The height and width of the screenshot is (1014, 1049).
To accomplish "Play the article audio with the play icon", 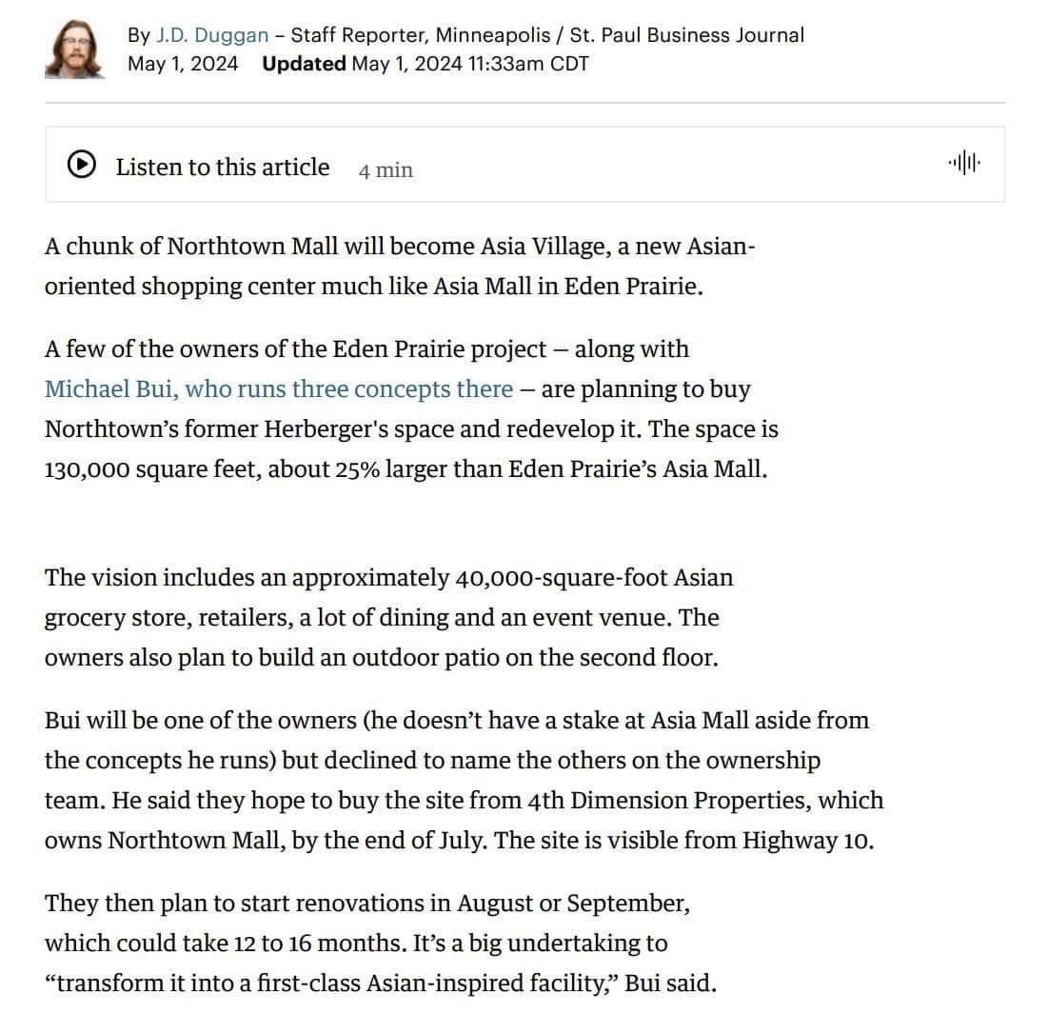I will click(82, 164).
